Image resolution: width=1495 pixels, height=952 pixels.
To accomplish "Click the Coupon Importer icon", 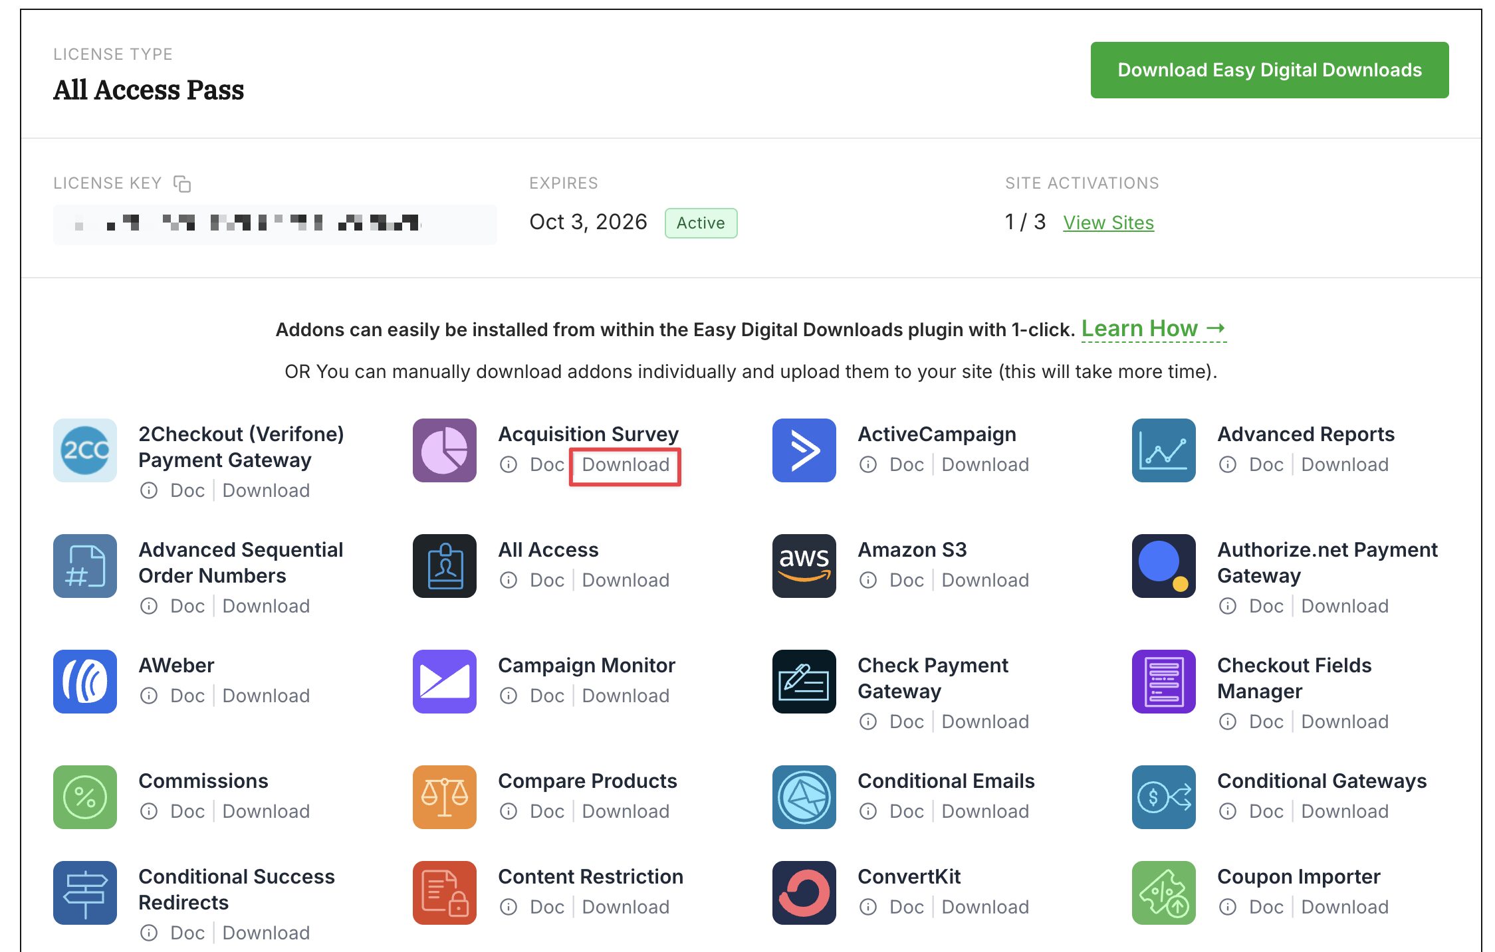I will point(1164,893).
